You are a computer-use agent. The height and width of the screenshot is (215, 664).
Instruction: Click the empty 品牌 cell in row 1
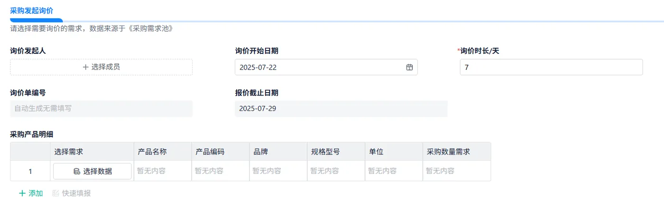coord(278,171)
